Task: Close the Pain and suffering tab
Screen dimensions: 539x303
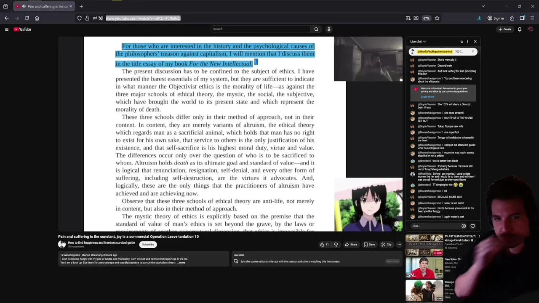Action: (x=71, y=6)
